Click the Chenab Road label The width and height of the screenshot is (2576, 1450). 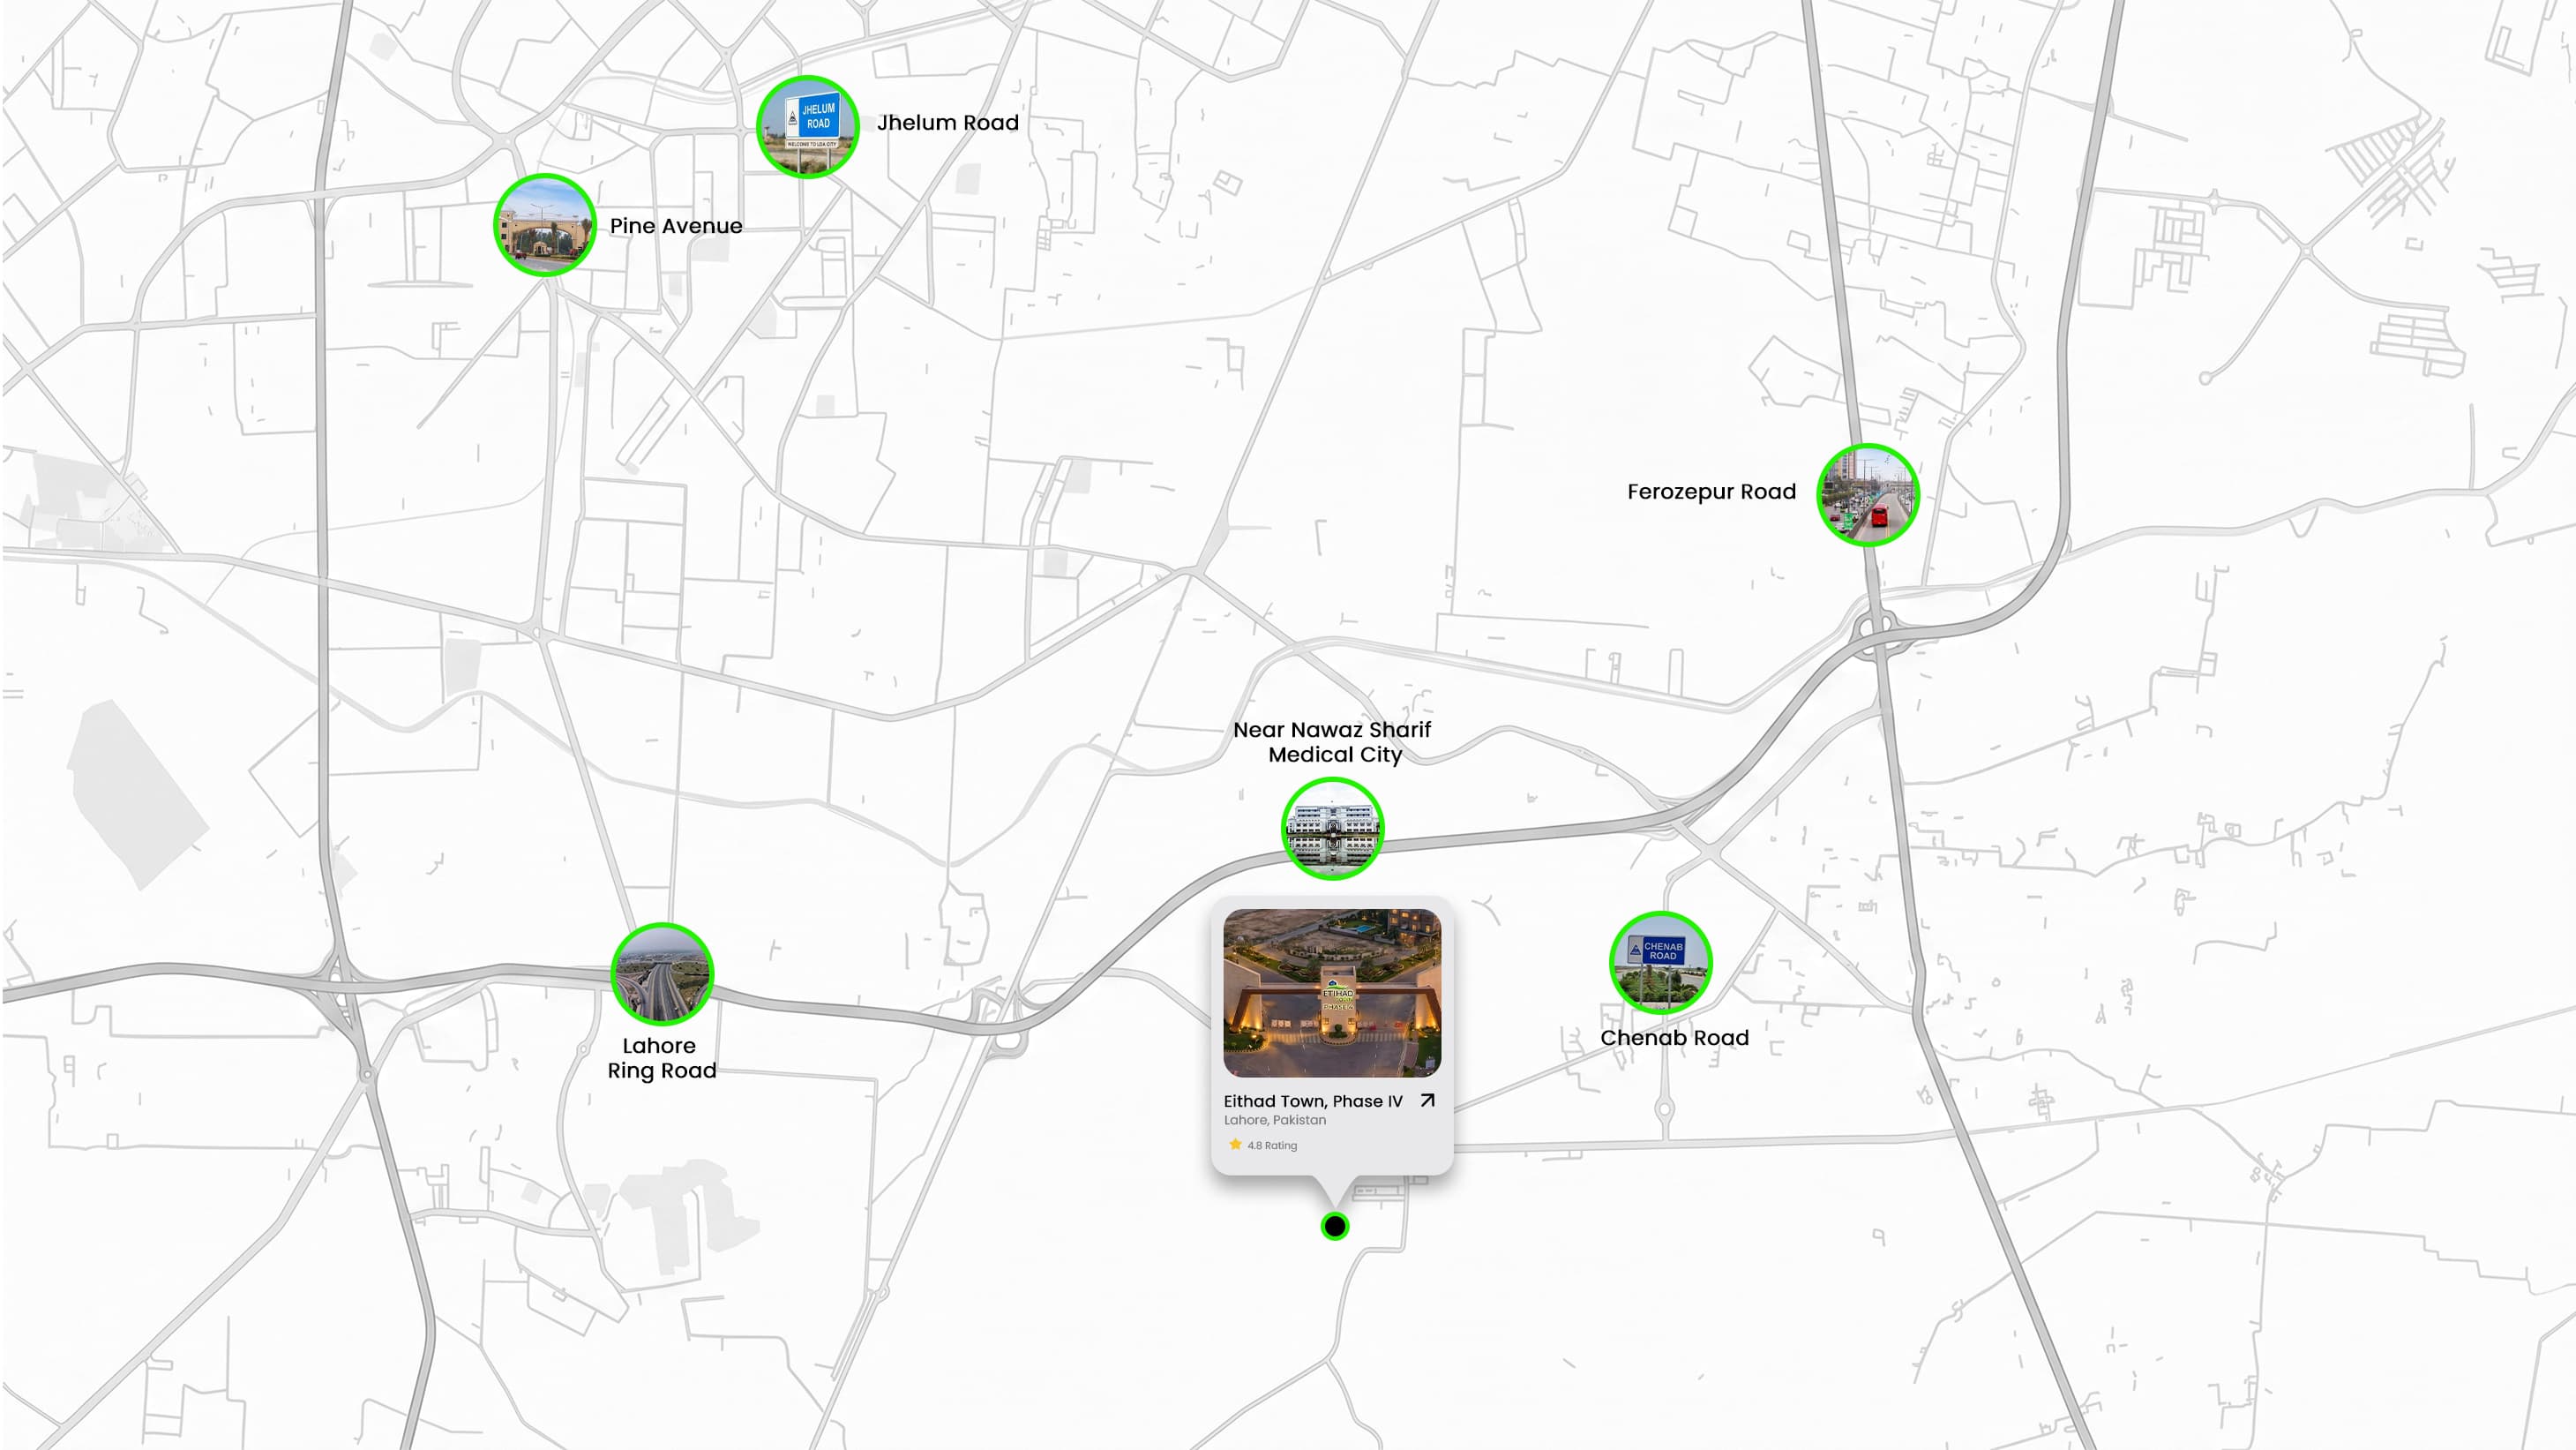[1675, 1038]
